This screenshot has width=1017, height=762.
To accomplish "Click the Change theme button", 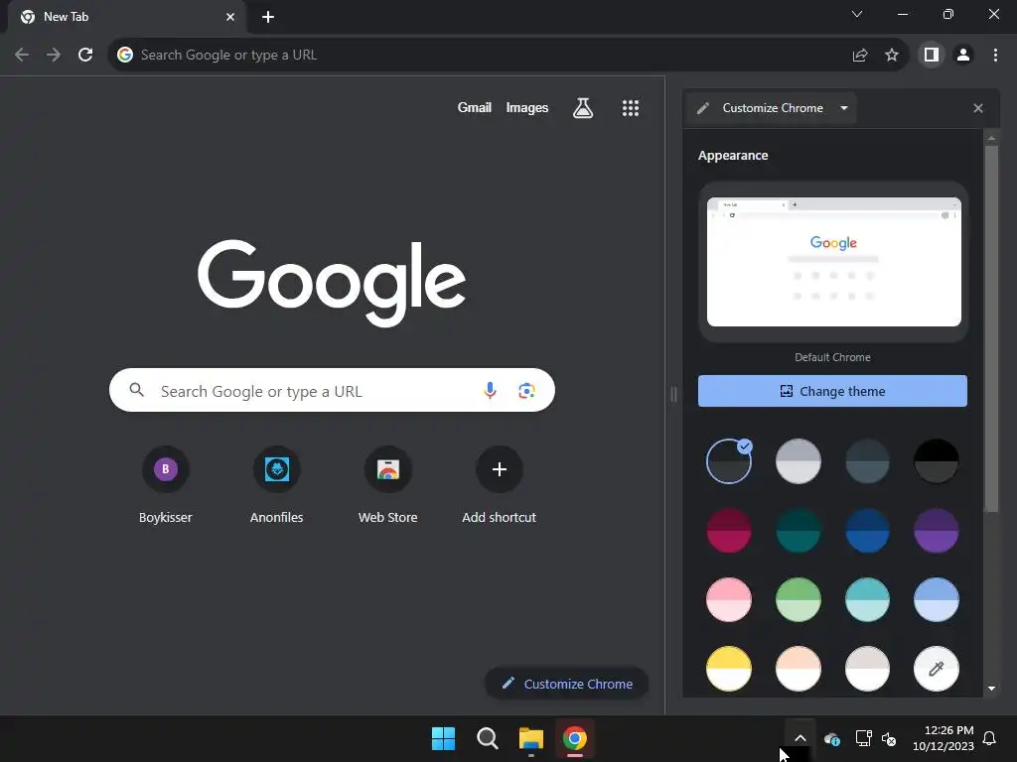I will pyautogui.click(x=832, y=391).
